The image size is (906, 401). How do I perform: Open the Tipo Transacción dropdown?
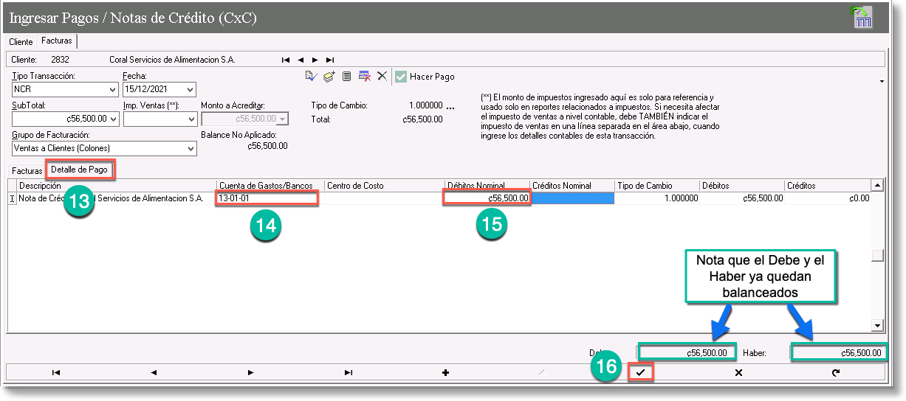(112, 89)
